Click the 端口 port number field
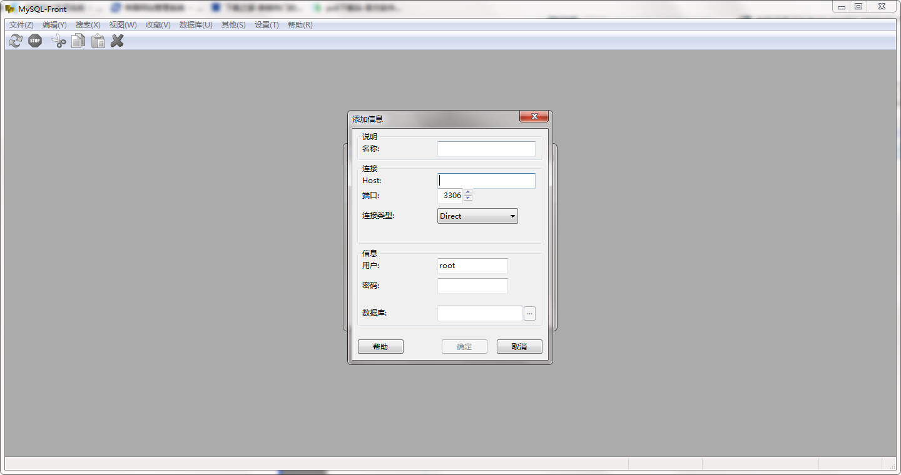The height and width of the screenshot is (475, 901). coord(450,196)
